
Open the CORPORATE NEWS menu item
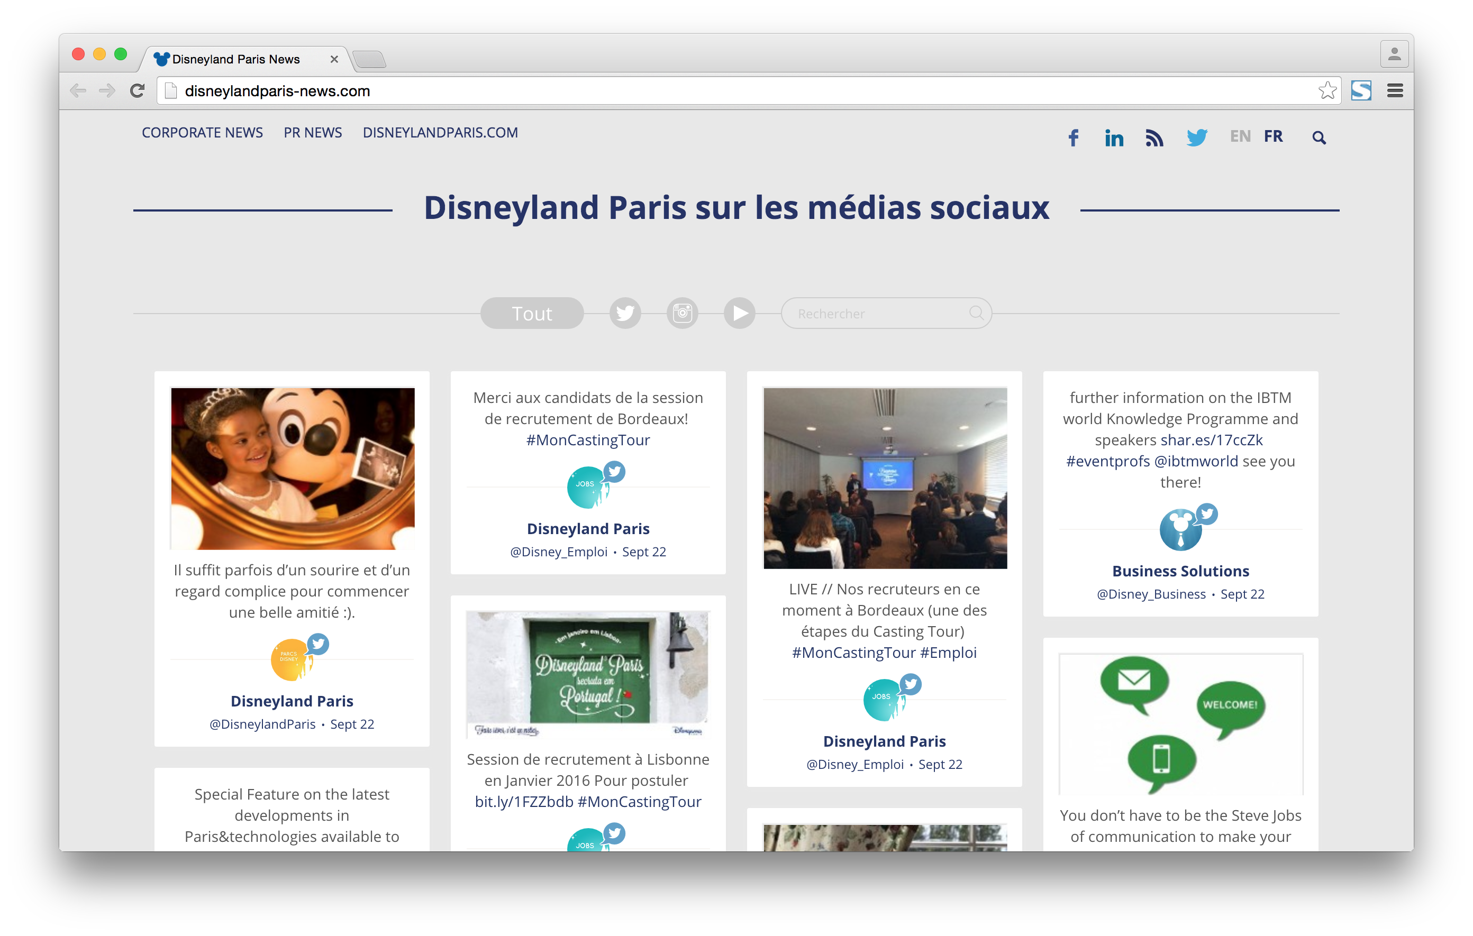pyautogui.click(x=203, y=133)
